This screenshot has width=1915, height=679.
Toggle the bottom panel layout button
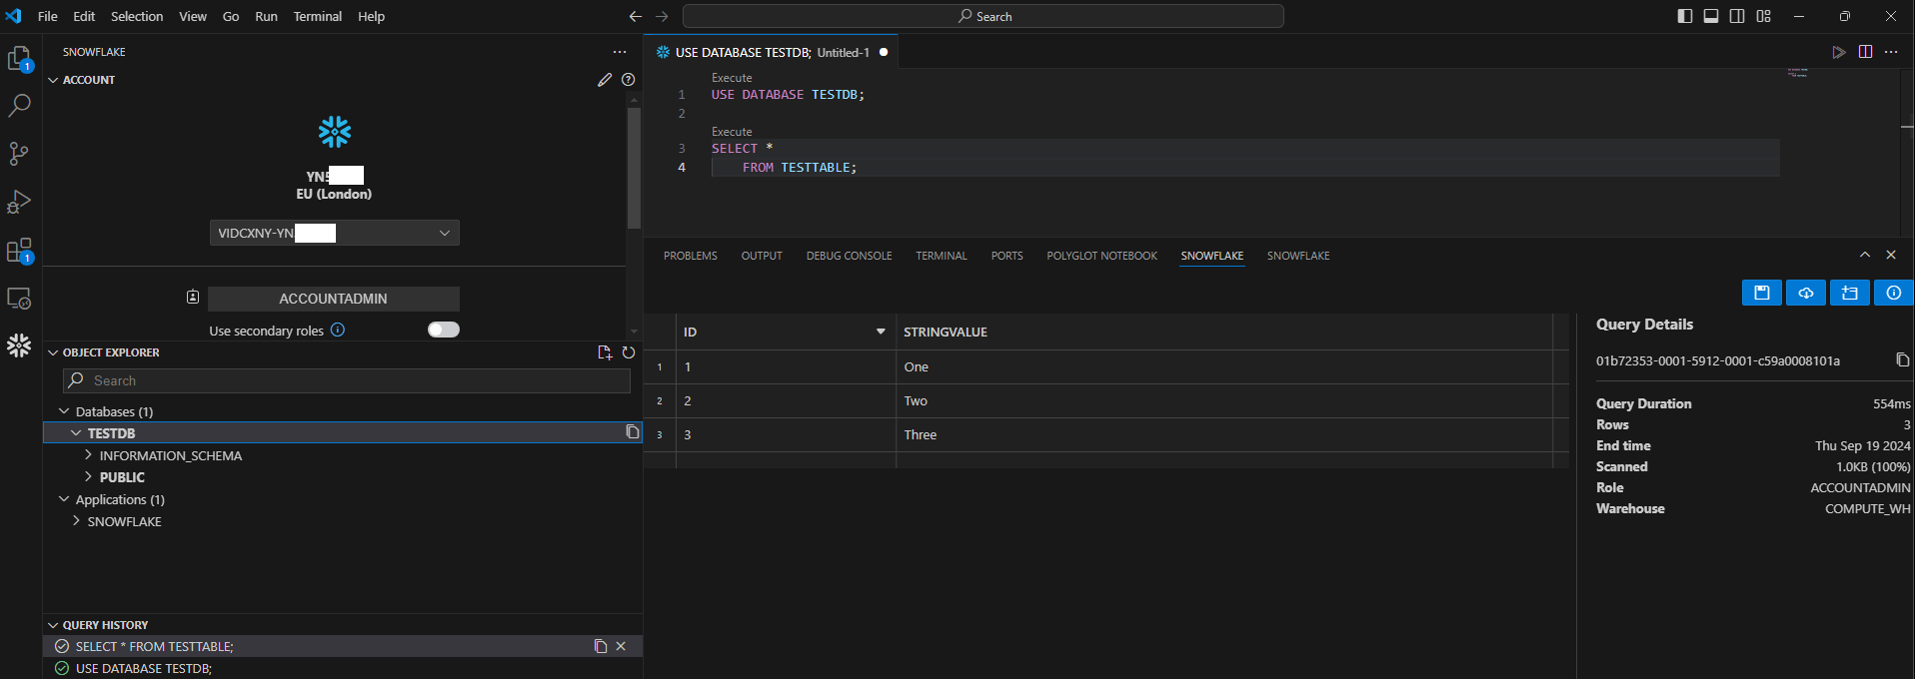tap(1711, 16)
